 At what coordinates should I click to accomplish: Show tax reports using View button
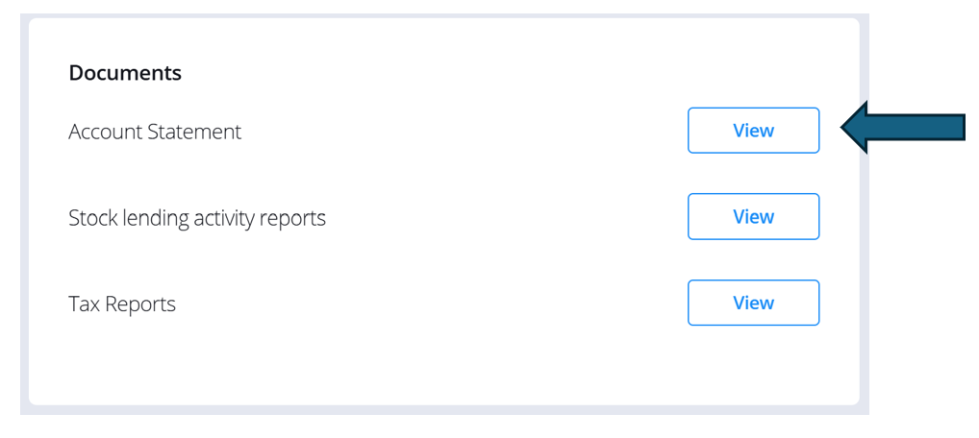pos(753,304)
